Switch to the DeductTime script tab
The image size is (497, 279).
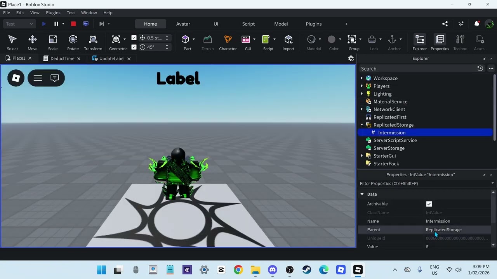(62, 59)
